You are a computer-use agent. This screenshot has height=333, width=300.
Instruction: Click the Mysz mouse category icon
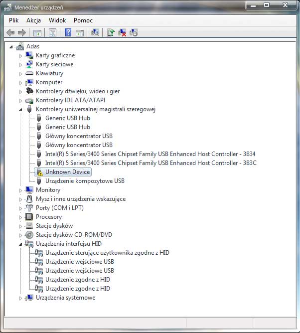pos(29,199)
